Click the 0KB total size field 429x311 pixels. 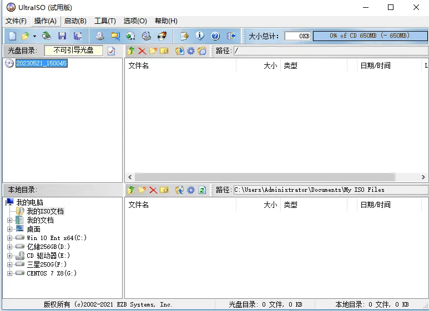(x=297, y=36)
